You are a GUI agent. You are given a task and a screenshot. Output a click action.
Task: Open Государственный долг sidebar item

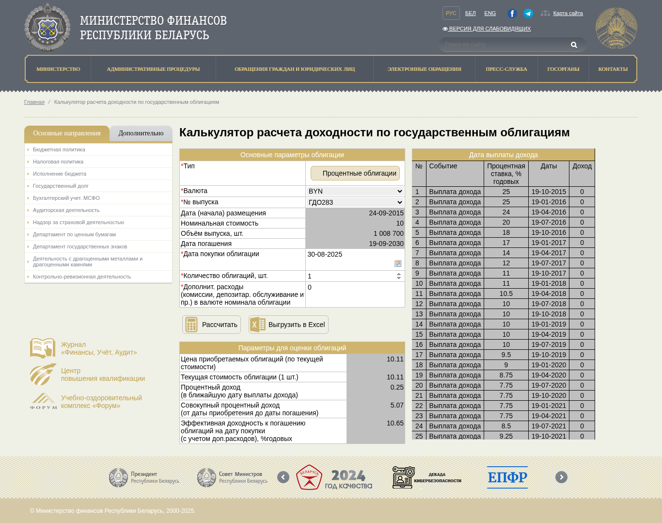pos(98,186)
